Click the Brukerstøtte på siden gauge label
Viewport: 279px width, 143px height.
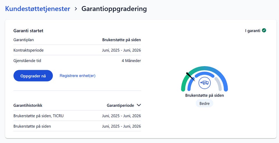[x=204, y=95]
